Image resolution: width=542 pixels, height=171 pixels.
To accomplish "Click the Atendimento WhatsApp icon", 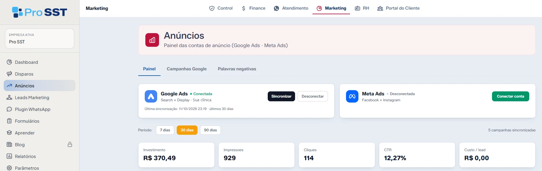I will (276, 8).
